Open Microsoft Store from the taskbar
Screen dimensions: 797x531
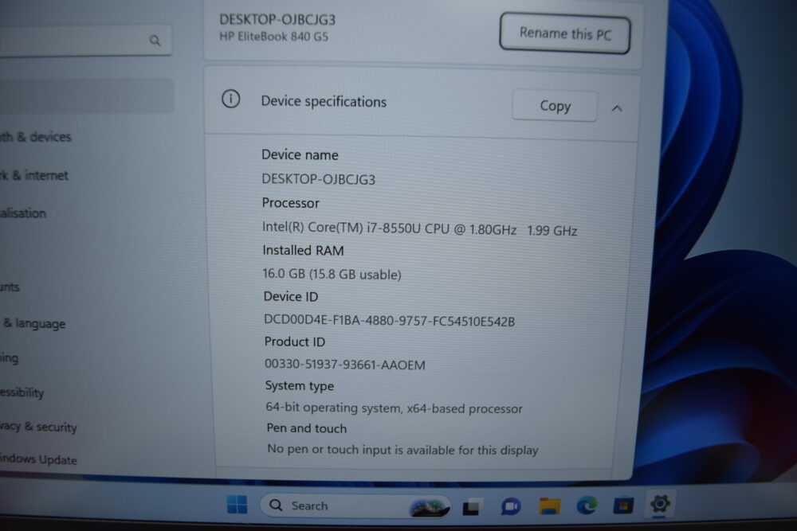click(623, 506)
